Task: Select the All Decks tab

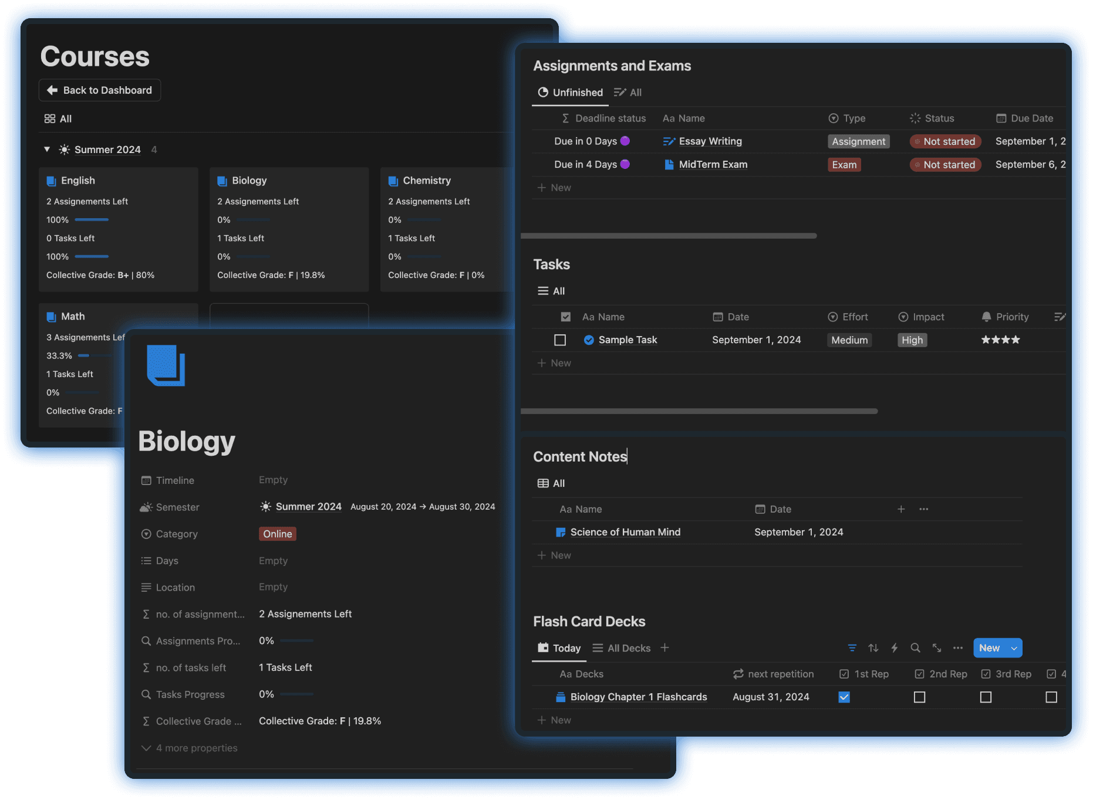Action: (628, 648)
